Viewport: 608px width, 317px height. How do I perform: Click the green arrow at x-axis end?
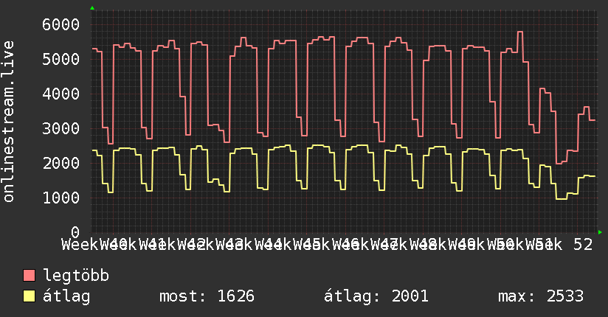600,232
